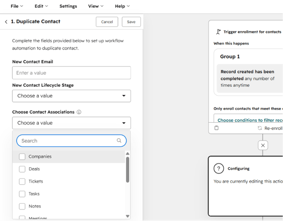Screen dimensions: 283x221
Task: Click the X connector button below trigger card
Action: 263,145
